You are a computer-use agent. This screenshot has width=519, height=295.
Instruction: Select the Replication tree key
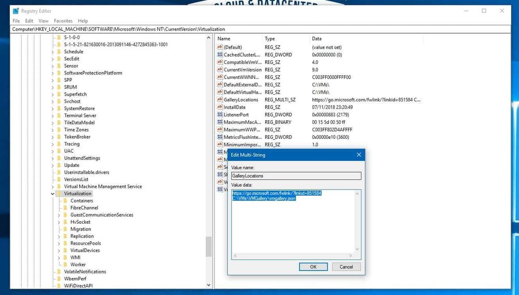tap(82, 236)
